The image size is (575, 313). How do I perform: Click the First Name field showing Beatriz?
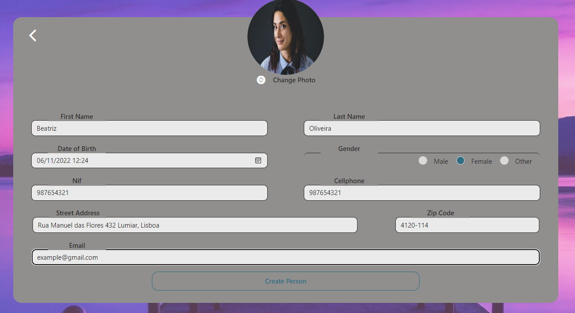[149, 128]
